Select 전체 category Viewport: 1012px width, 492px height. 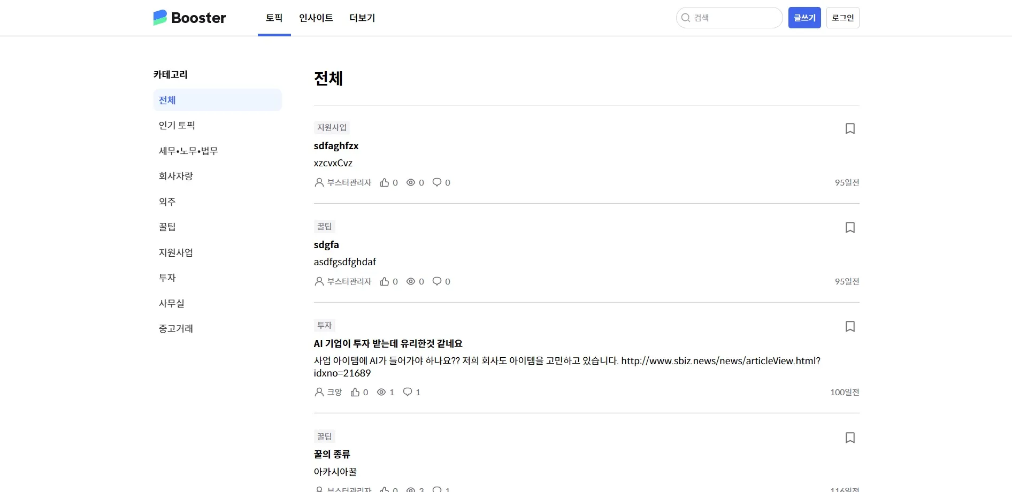click(218, 100)
